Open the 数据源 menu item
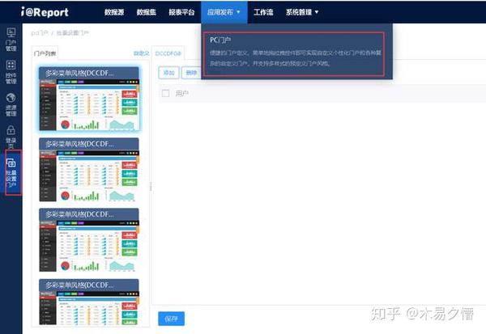This screenshot has height=334, width=486. 114,12
